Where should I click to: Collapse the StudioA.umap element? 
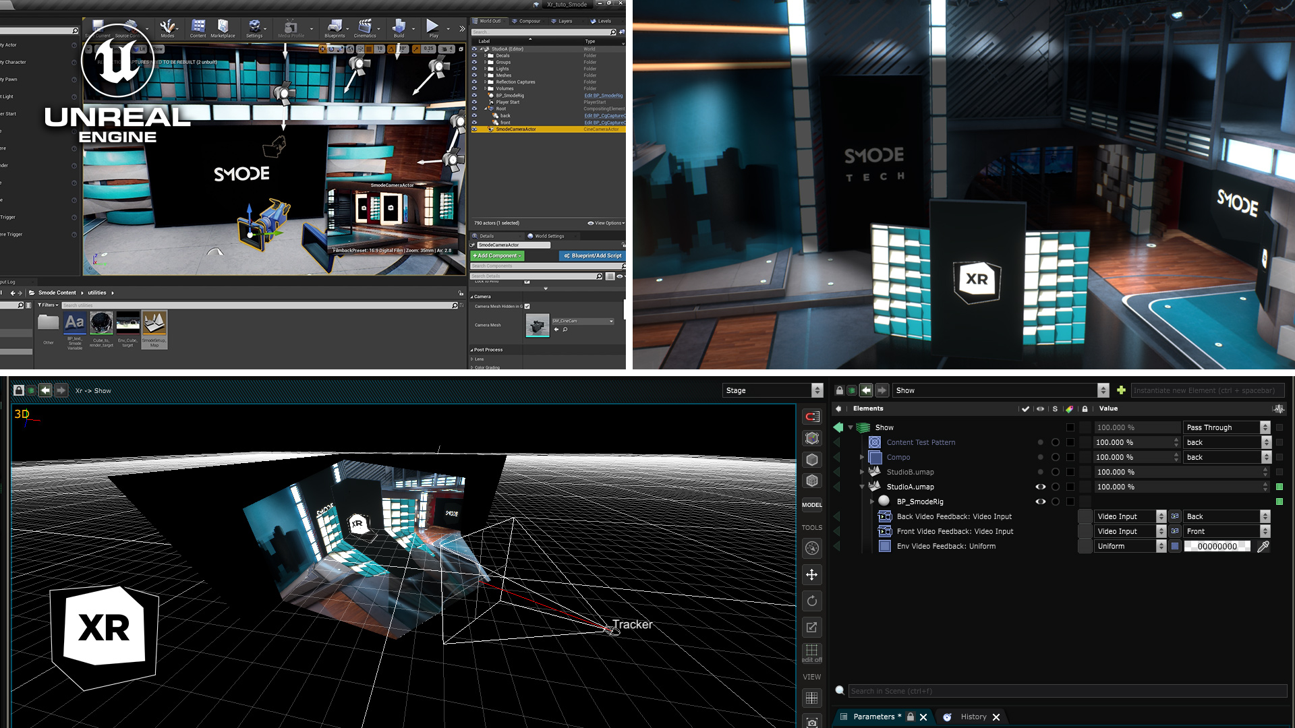pyautogui.click(x=862, y=487)
